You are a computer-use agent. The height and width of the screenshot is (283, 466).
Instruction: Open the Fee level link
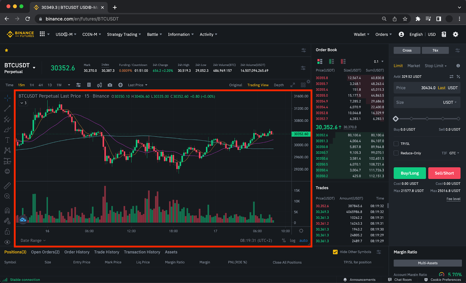453,199
